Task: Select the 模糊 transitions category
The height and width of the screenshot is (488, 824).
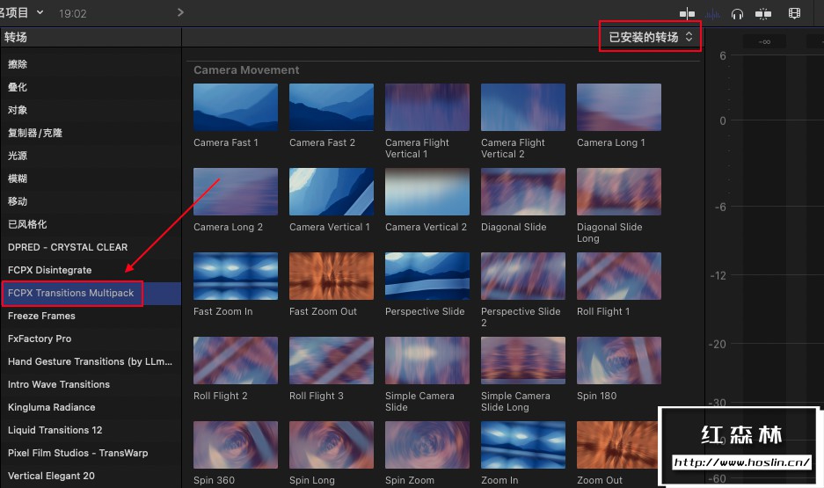Action: tap(18, 178)
